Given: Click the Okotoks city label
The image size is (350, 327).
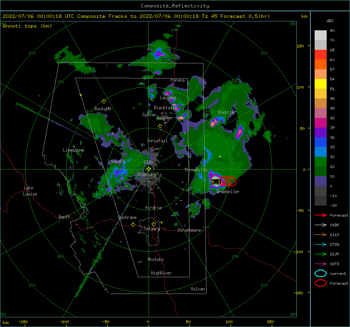Looking at the screenshot, I should pyautogui.click(x=156, y=259).
